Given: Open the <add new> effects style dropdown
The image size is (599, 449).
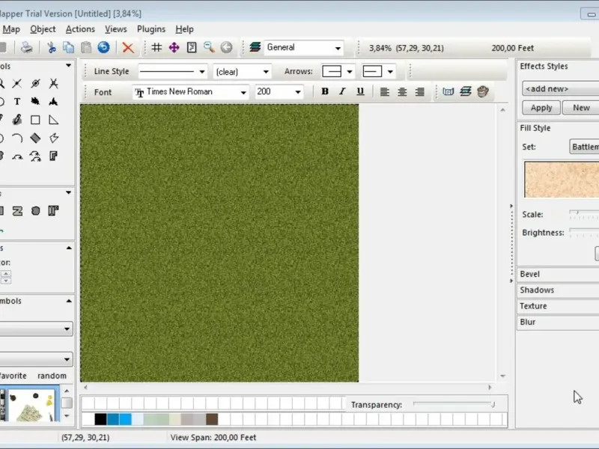Looking at the screenshot, I should [560, 88].
